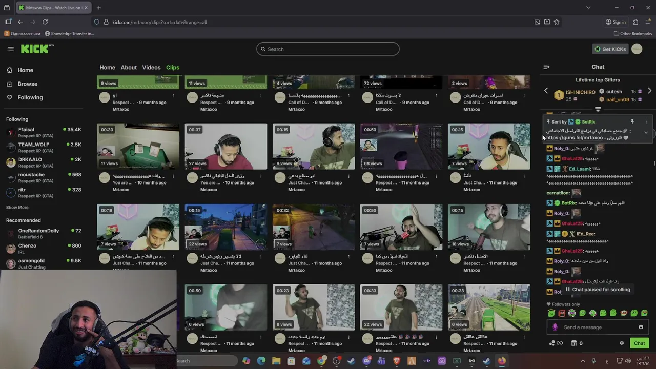
Task: Click the Chat send button
Action: click(639, 343)
